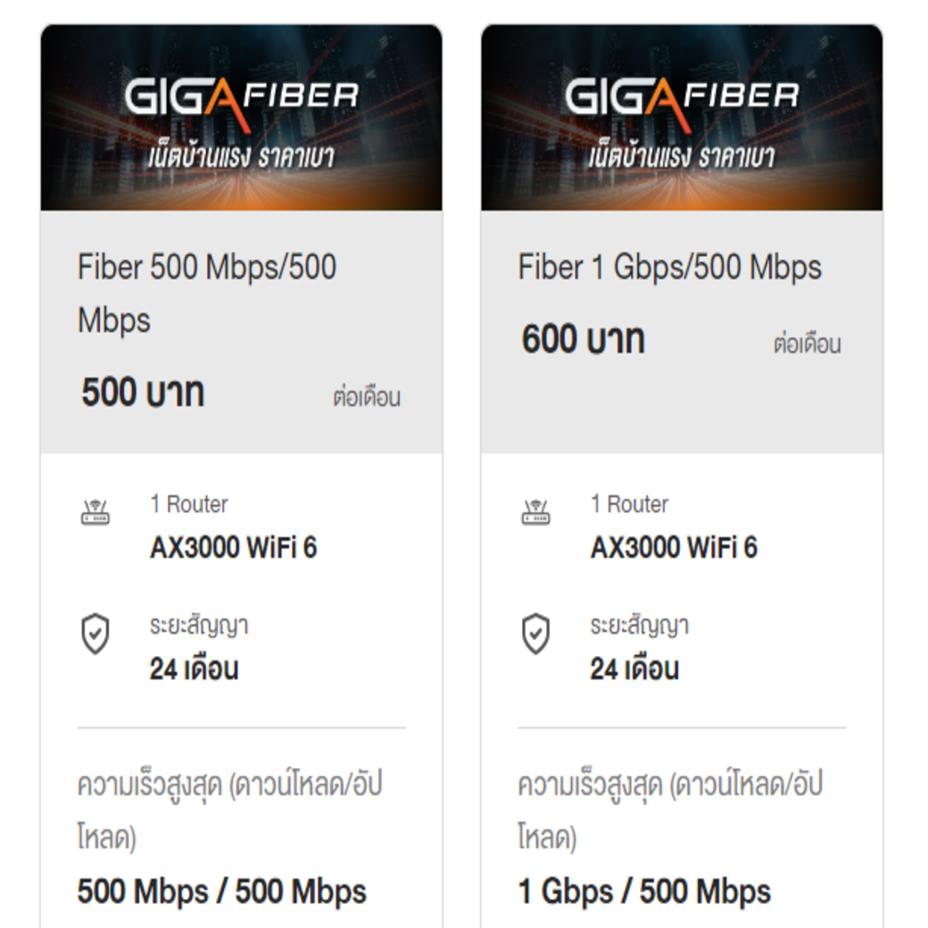The width and height of the screenshot is (928, 928).
Task: Click the 1 Router label in the 500 บาท plan
Action: point(188,504)
